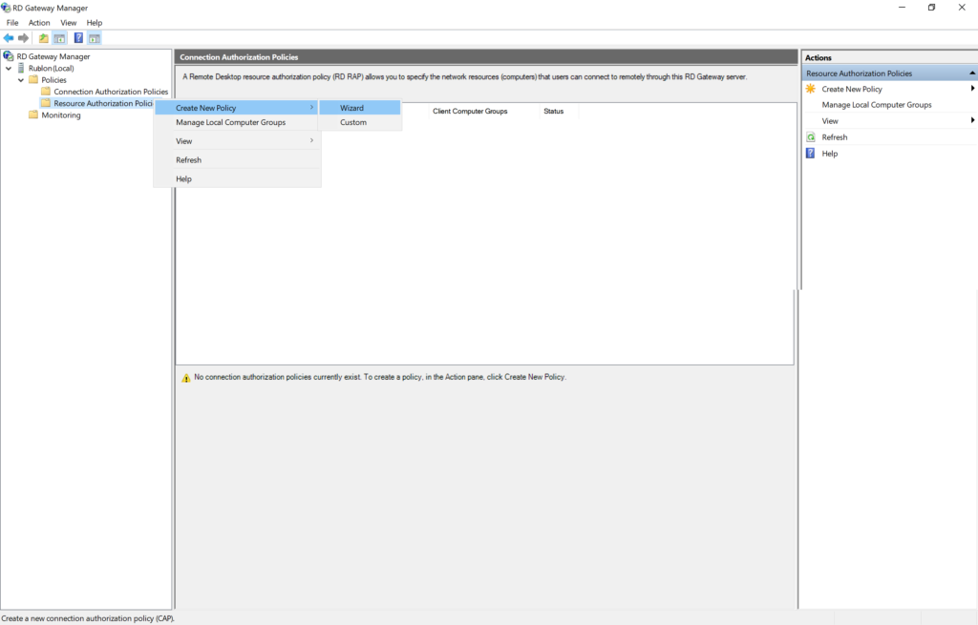
Task: Select Wizard from the Create New Policy submenu
Action: pyautogui.click(x=351, y=107)
